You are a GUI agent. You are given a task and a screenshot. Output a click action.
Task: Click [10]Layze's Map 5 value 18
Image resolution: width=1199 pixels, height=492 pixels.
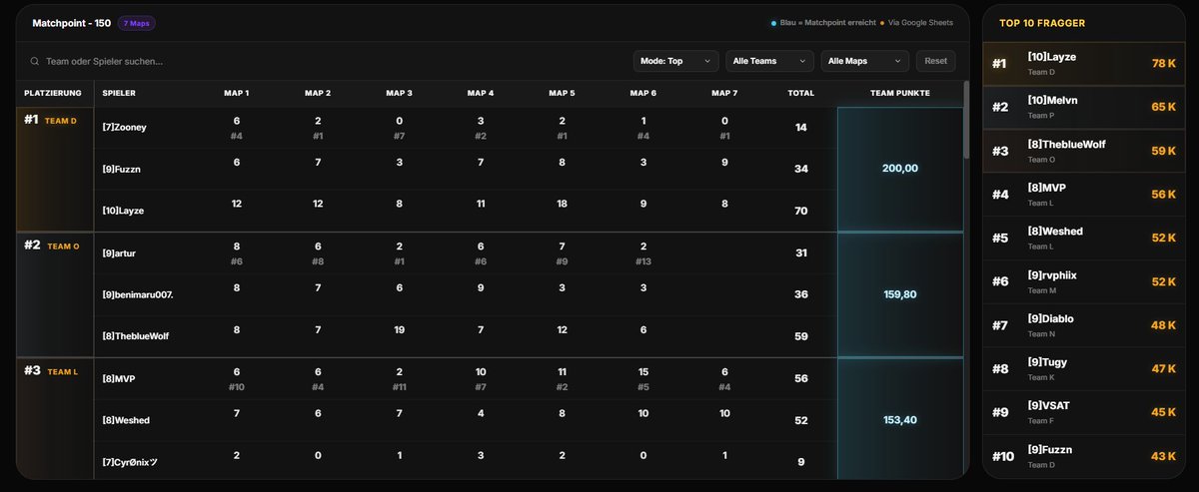point(562,204)
